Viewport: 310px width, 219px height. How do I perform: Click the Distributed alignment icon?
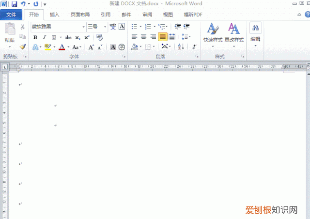pos(172,37)
